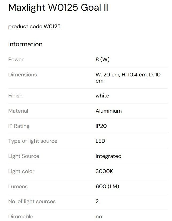Click the Material label

(x=18, y=111)
